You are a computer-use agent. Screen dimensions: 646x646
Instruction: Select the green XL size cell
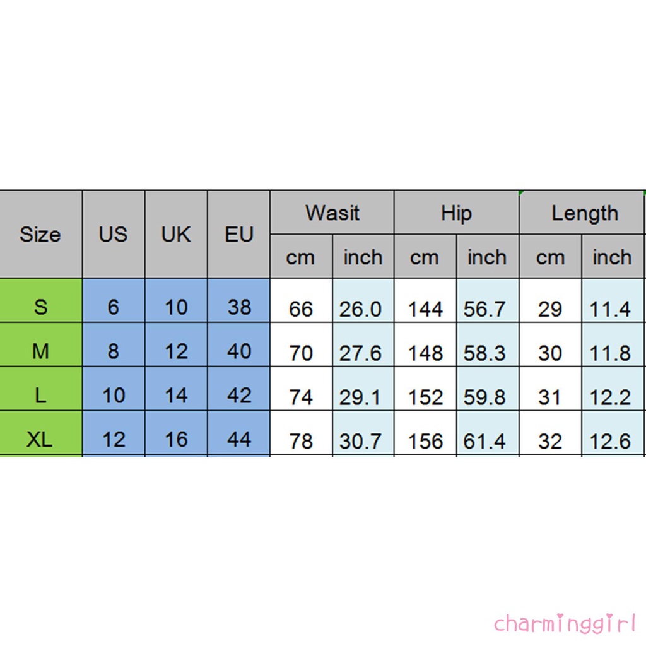(40, 439)
